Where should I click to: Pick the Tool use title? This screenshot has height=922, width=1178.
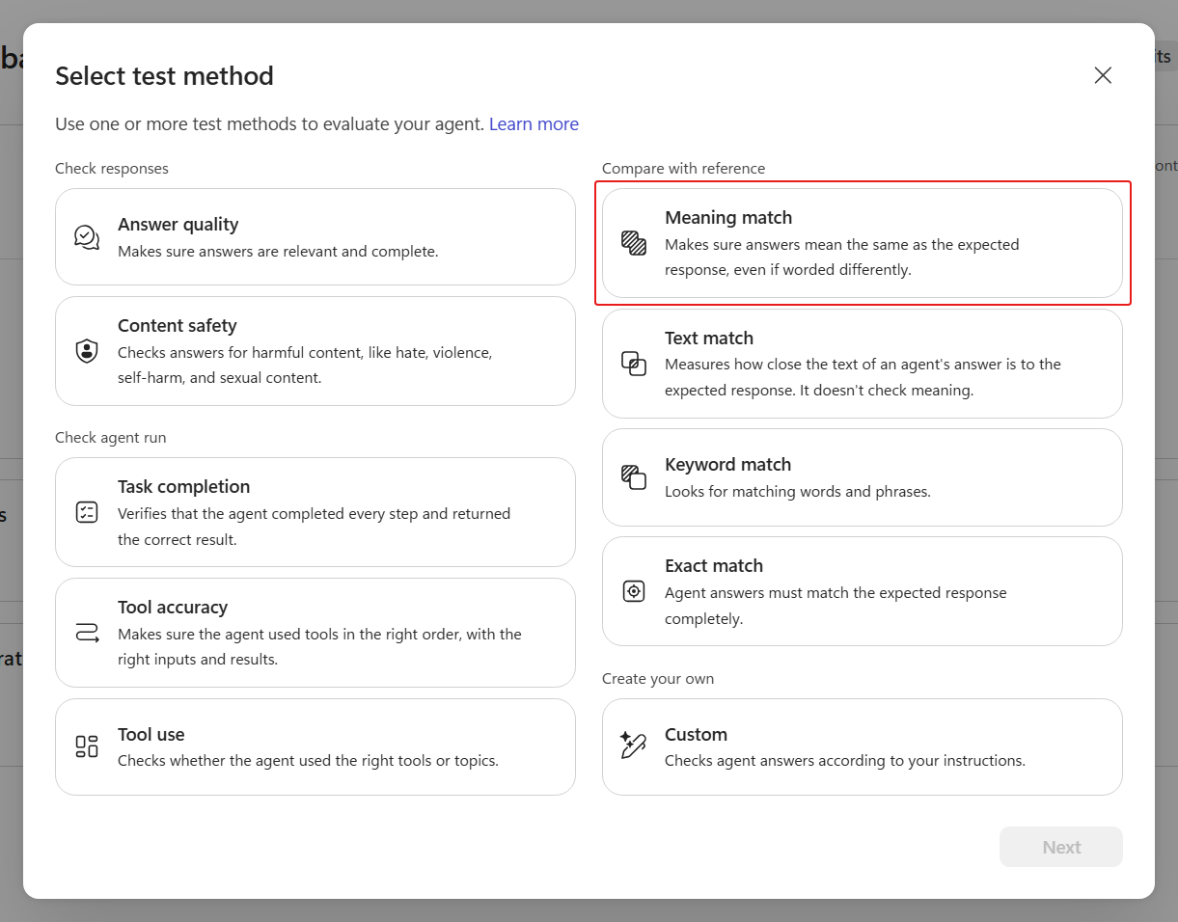(151, 735)
